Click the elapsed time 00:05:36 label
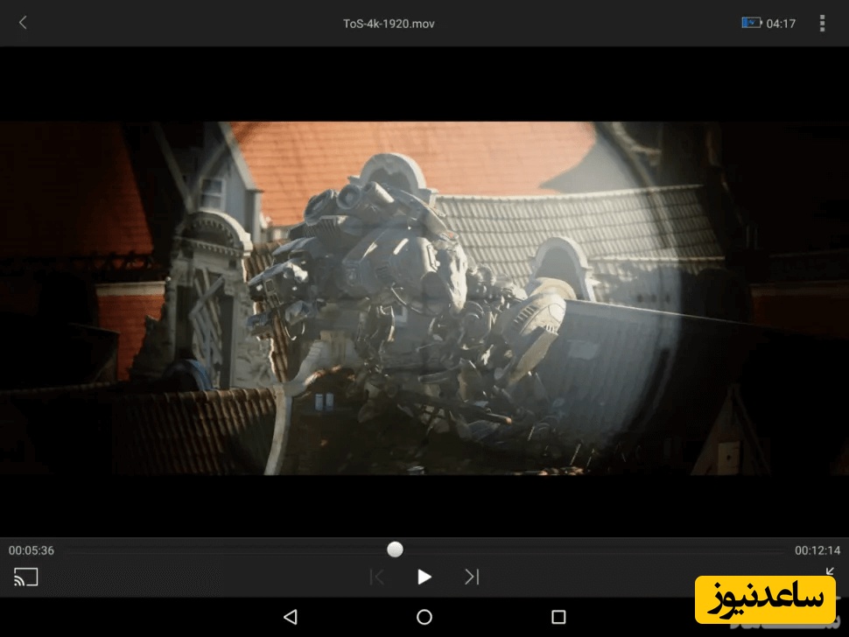The image size is (849, 637). point(32,550)
